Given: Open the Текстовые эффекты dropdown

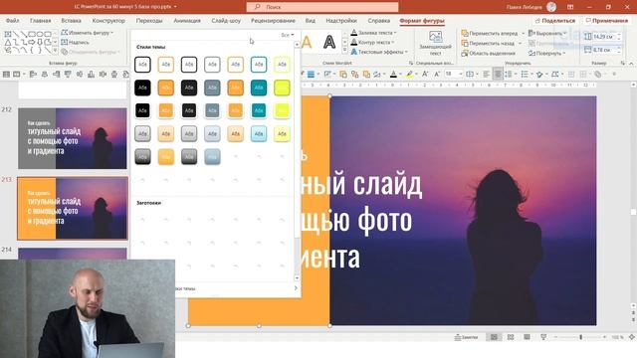Looking at the screenshot, I should pyautogui.click(x=379, y=52).
